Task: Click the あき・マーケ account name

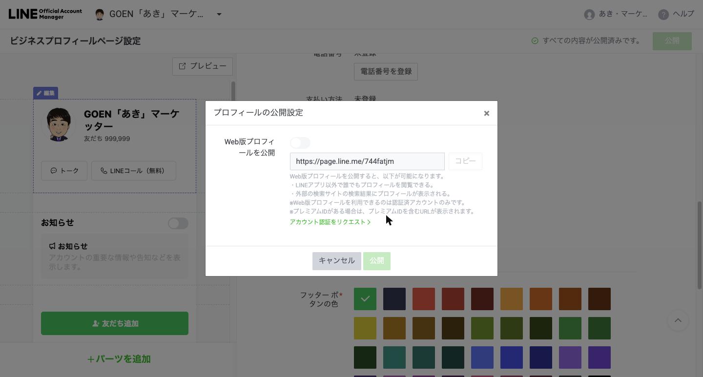Action: [623, 14]
